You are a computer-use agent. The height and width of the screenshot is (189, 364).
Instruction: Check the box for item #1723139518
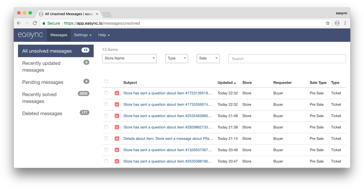point(106,93)
